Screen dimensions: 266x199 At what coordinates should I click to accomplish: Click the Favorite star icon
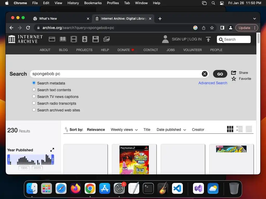[x=234, y=79]
